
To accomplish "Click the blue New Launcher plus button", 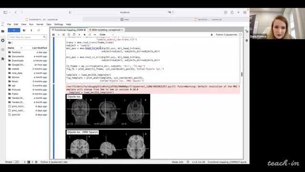I will click(x=14, y=30).
